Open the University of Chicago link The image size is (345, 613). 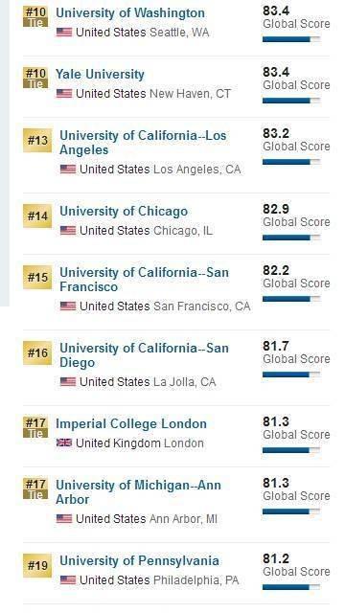coord(124,212)
